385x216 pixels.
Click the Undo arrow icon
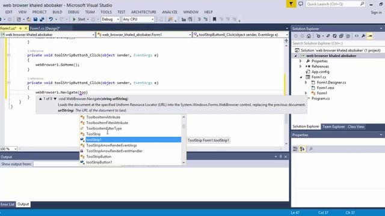coord(51,19)
